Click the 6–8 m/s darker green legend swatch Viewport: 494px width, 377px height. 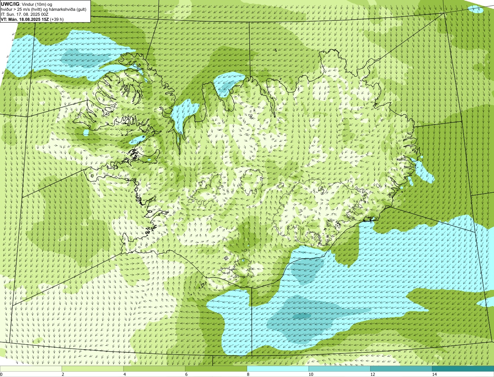pyautogui.click(x=216, y=369)
